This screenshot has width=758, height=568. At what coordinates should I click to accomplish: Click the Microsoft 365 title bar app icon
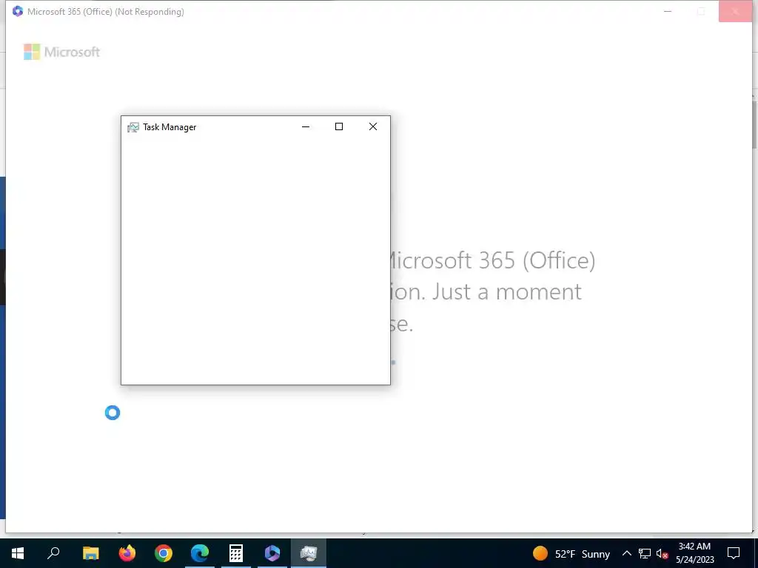click(x=18, y=11)
